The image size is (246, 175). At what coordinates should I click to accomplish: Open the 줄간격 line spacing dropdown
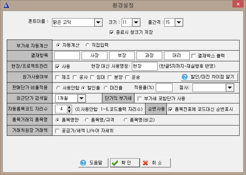[179, 22]
